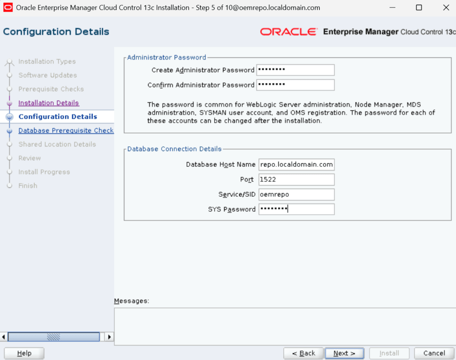Viewport: 456px width, 360px height.
Task: Click the Install Progress step label
Action: 44,172
